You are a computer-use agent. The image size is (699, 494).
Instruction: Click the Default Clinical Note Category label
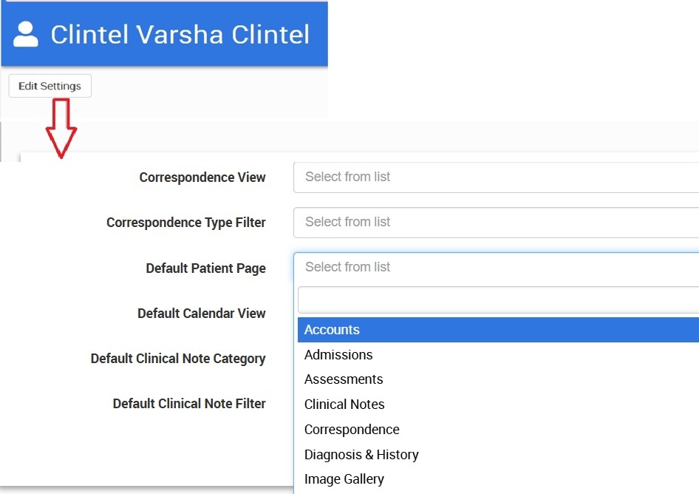(178, 359)
